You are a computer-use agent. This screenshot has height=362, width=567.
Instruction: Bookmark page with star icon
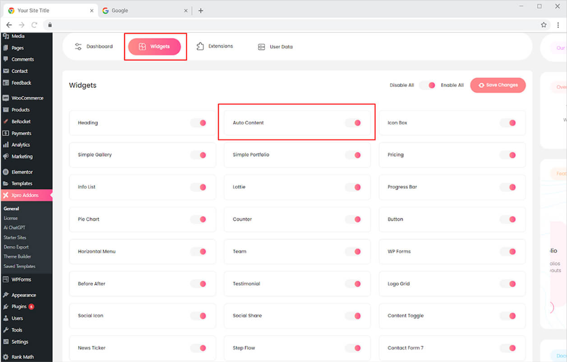544,25
